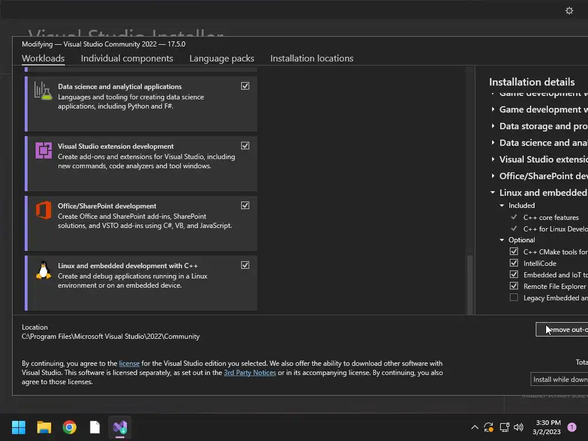This screenshot has width=588, height=441.
Task: Open the clock showing 3:30 PM
Action: pos(547,427)
